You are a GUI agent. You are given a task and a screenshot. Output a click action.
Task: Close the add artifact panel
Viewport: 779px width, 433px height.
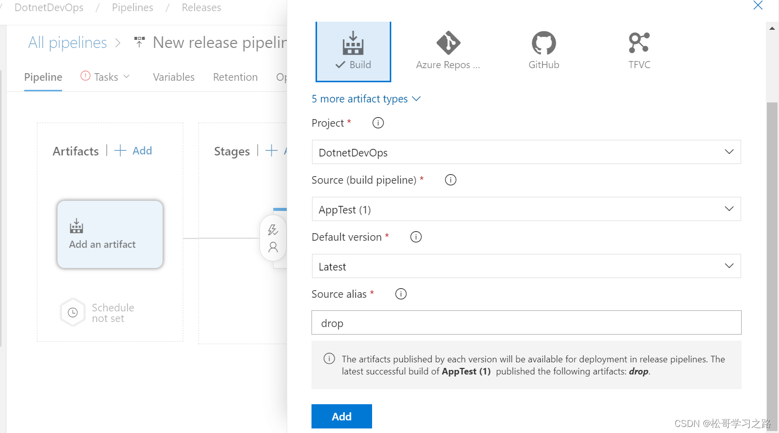758,5
